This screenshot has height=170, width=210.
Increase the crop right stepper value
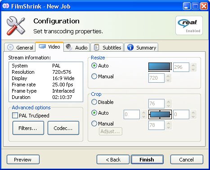tap(193, 112)
